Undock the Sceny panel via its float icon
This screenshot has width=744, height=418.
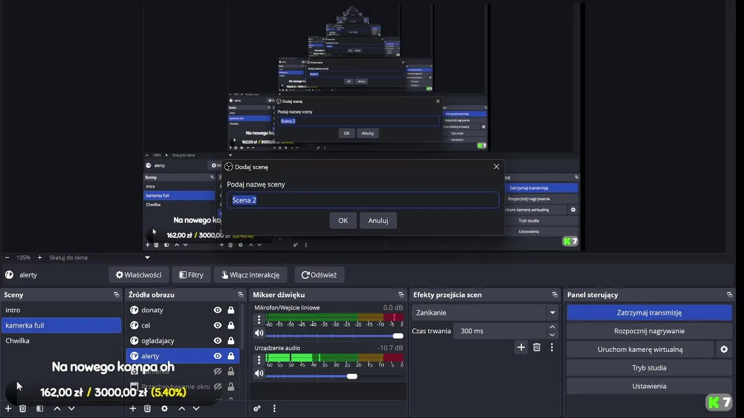pyautogui.click(x=116, y=295)
